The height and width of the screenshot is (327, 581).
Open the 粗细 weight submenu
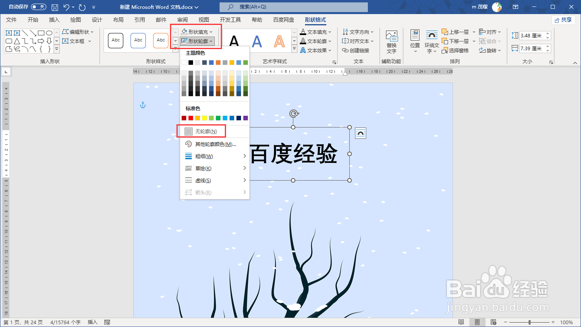click(214, 156)
